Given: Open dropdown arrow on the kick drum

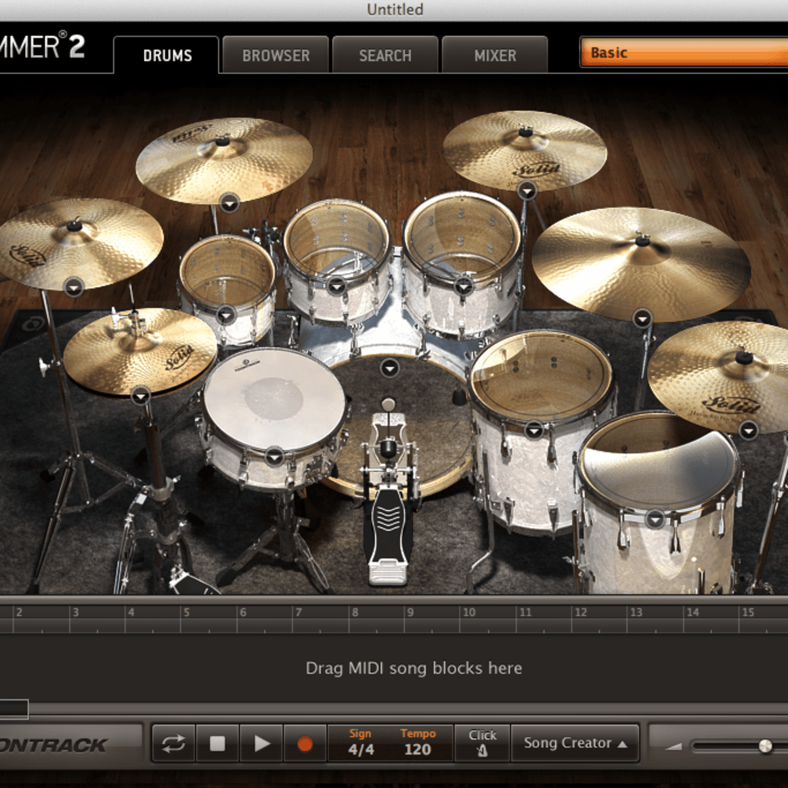Looking at the screenshot, I should point(390,368).
